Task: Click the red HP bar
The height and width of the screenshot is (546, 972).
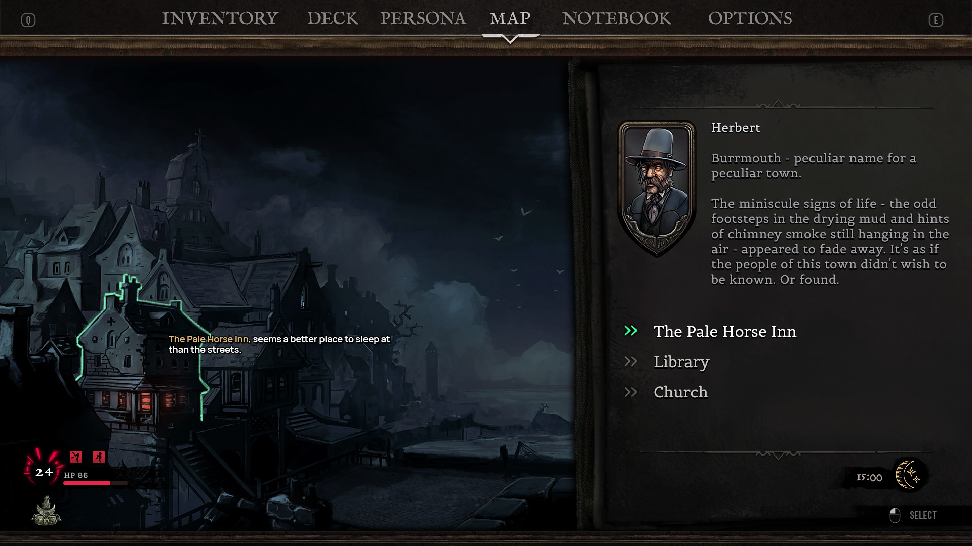Action: (x=95, y=483)
